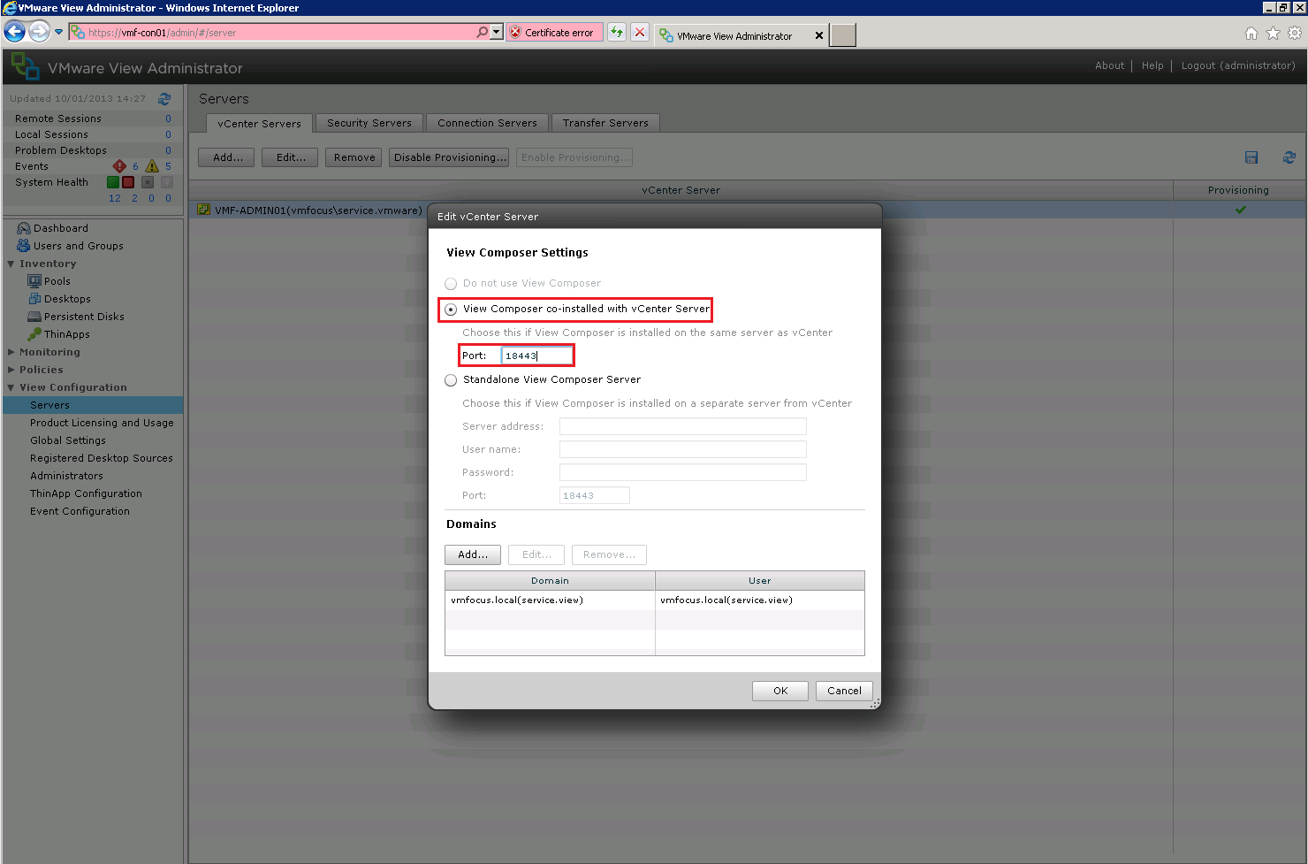Viewport: 1308px width, 864px height.
Task: Click the compatibility view refresh icon
Action: click(x=617, y=33)
